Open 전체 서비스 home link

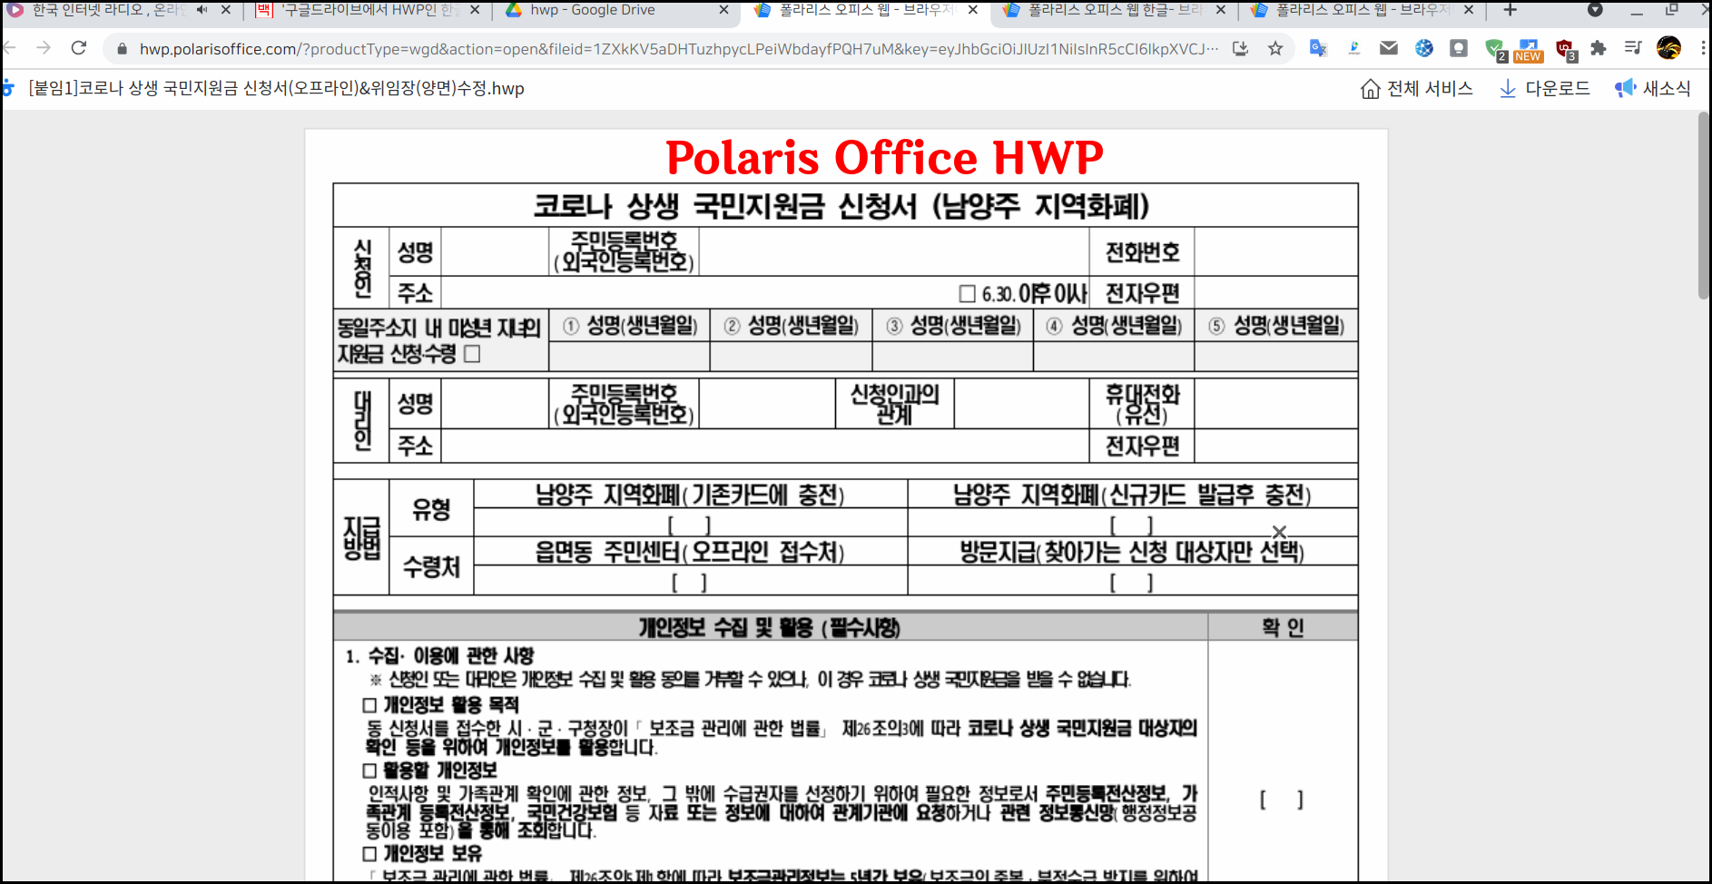pos(1416,89)
